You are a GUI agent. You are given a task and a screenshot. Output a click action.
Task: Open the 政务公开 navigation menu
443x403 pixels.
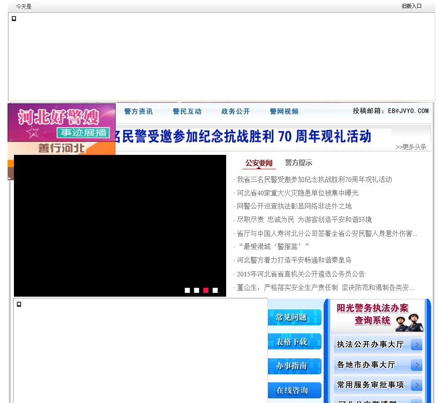click(x=235, y=111)
